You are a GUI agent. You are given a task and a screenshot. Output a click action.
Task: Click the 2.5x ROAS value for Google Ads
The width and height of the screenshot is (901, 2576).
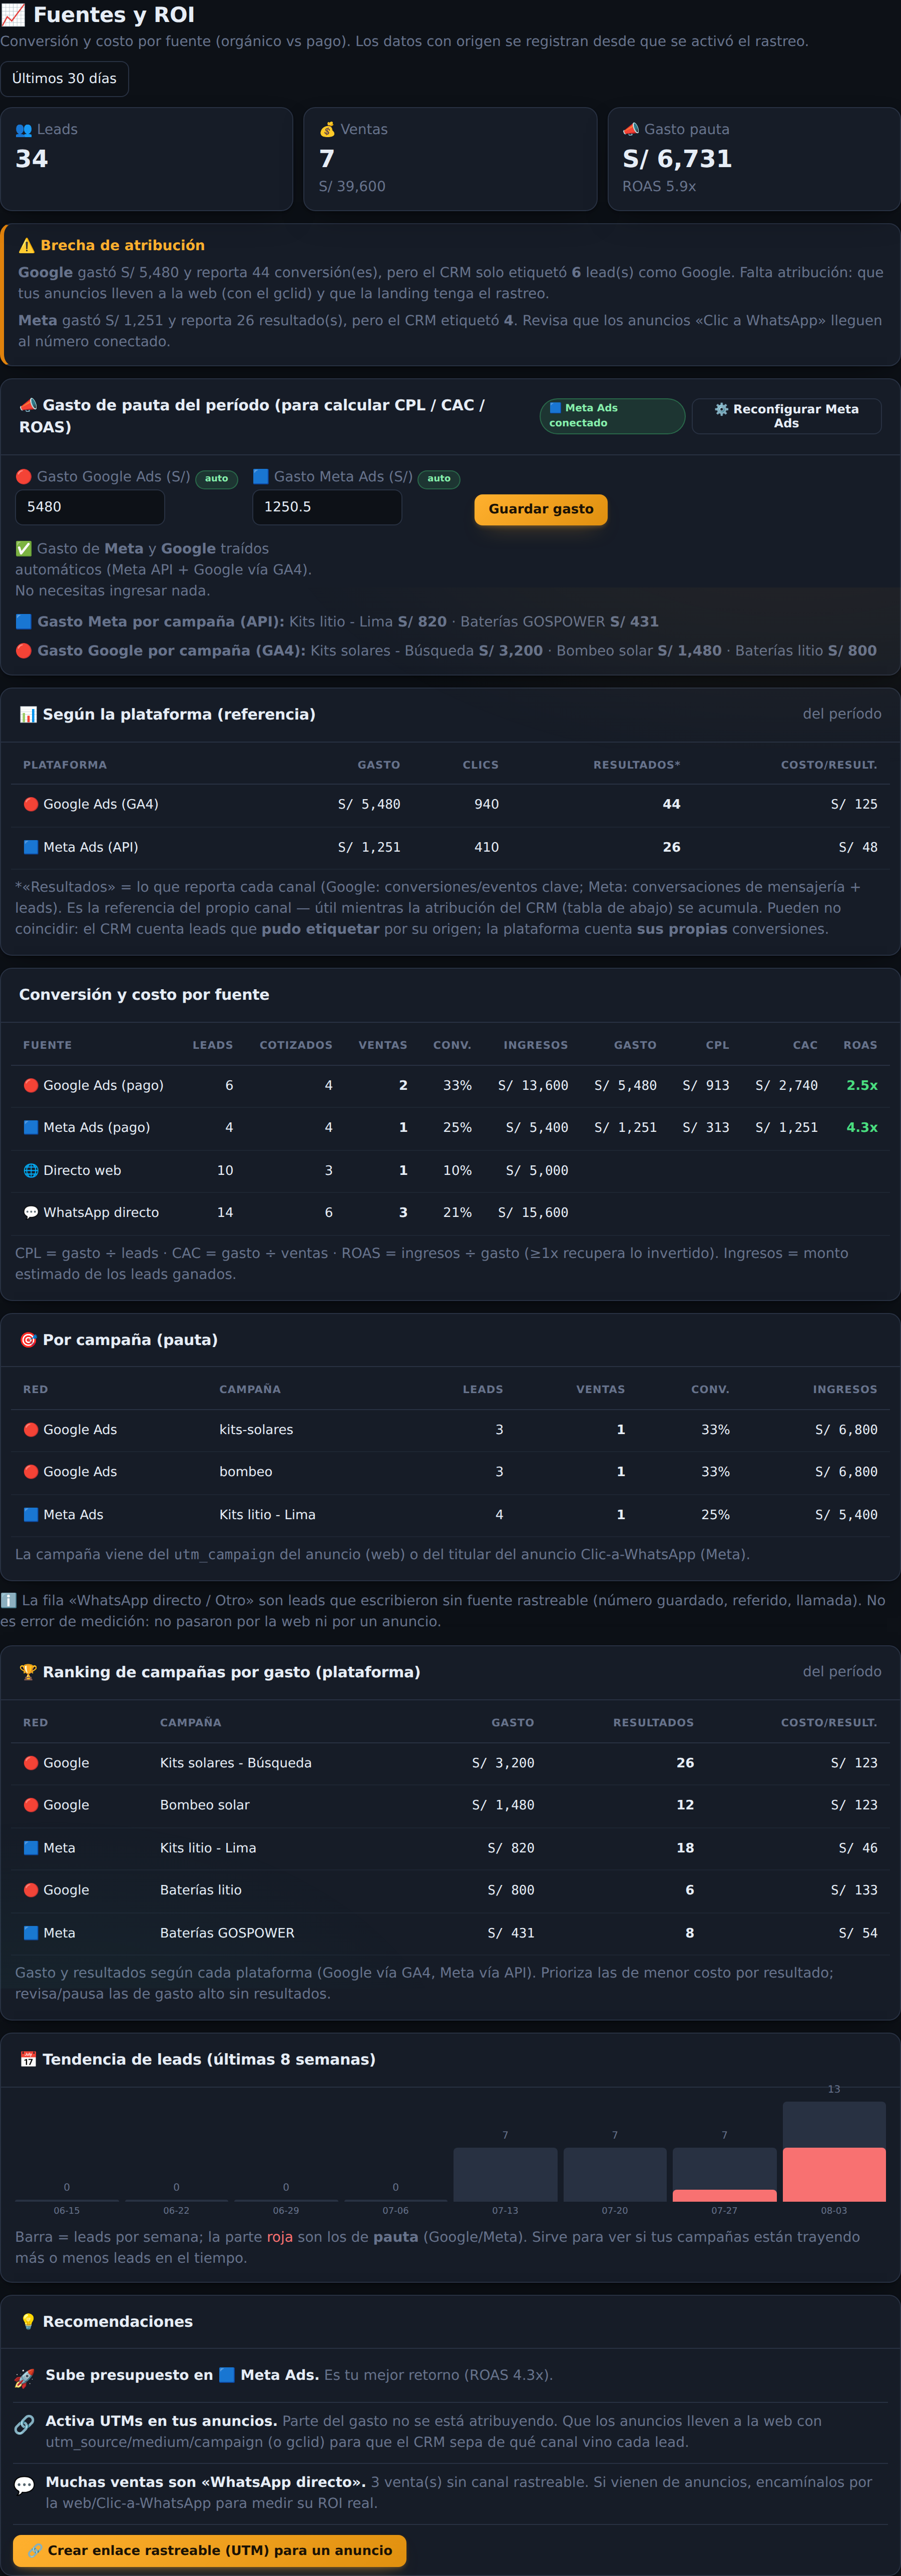[862, 1085]
